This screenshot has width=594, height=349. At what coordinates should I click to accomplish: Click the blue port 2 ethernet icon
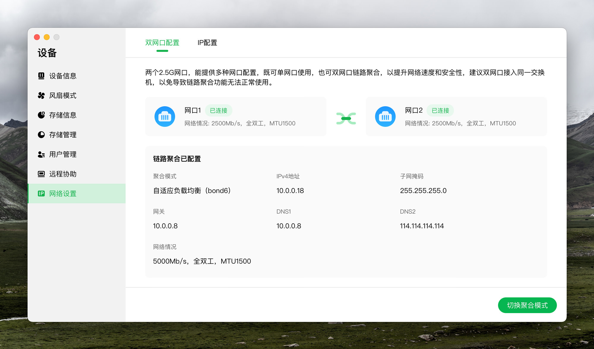click(x=385, y=117)
